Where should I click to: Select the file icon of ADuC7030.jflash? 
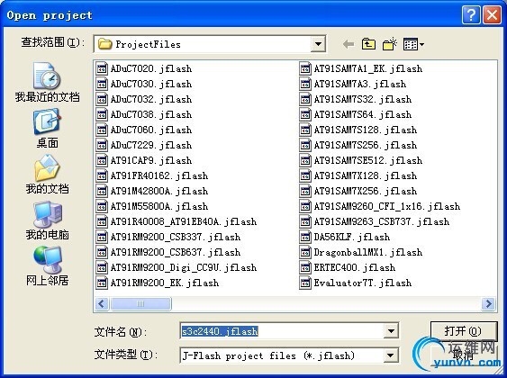pos(102,84)
